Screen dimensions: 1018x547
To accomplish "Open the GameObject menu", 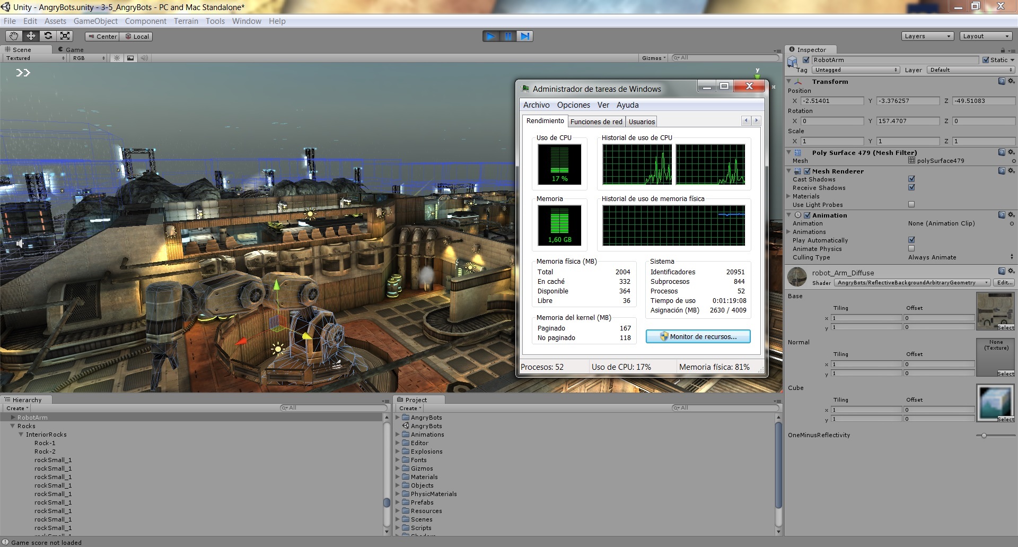I will [95, 21].
